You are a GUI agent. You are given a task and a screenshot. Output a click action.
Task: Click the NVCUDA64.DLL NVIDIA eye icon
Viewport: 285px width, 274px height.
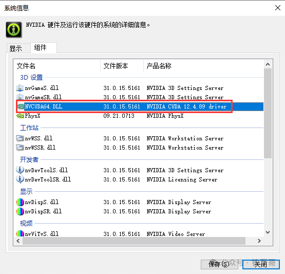21,106
